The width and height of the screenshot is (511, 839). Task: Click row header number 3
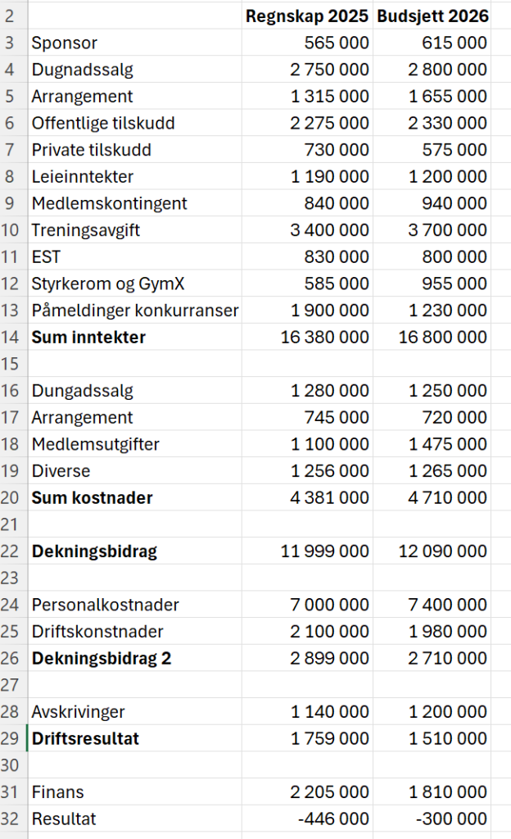(13, 43)
